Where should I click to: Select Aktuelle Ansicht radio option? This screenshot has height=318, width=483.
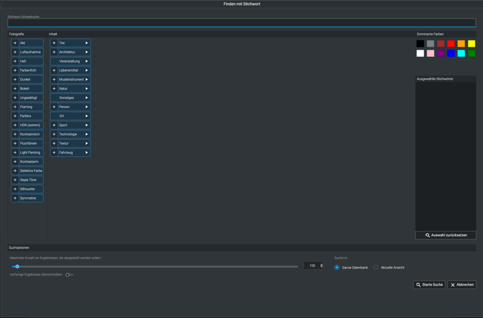coord(376,267)
